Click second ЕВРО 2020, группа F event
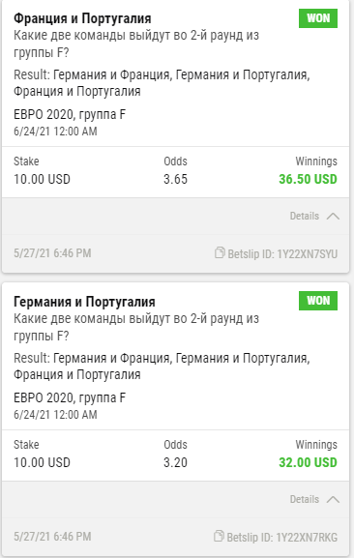Viewport: 354px width, 558px height. pyautogui.click(x=70, y=397)
